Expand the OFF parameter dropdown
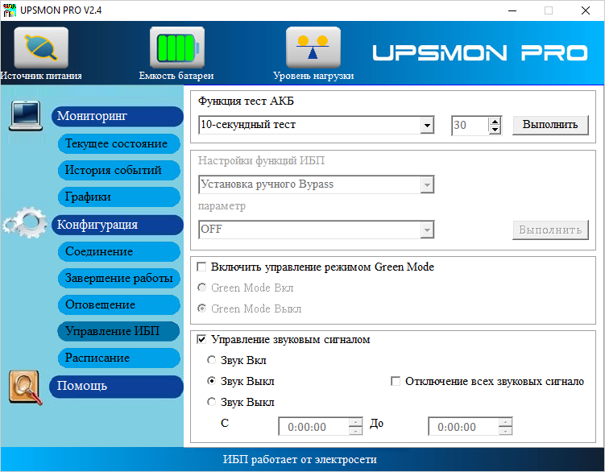 (x=427, y=230)
